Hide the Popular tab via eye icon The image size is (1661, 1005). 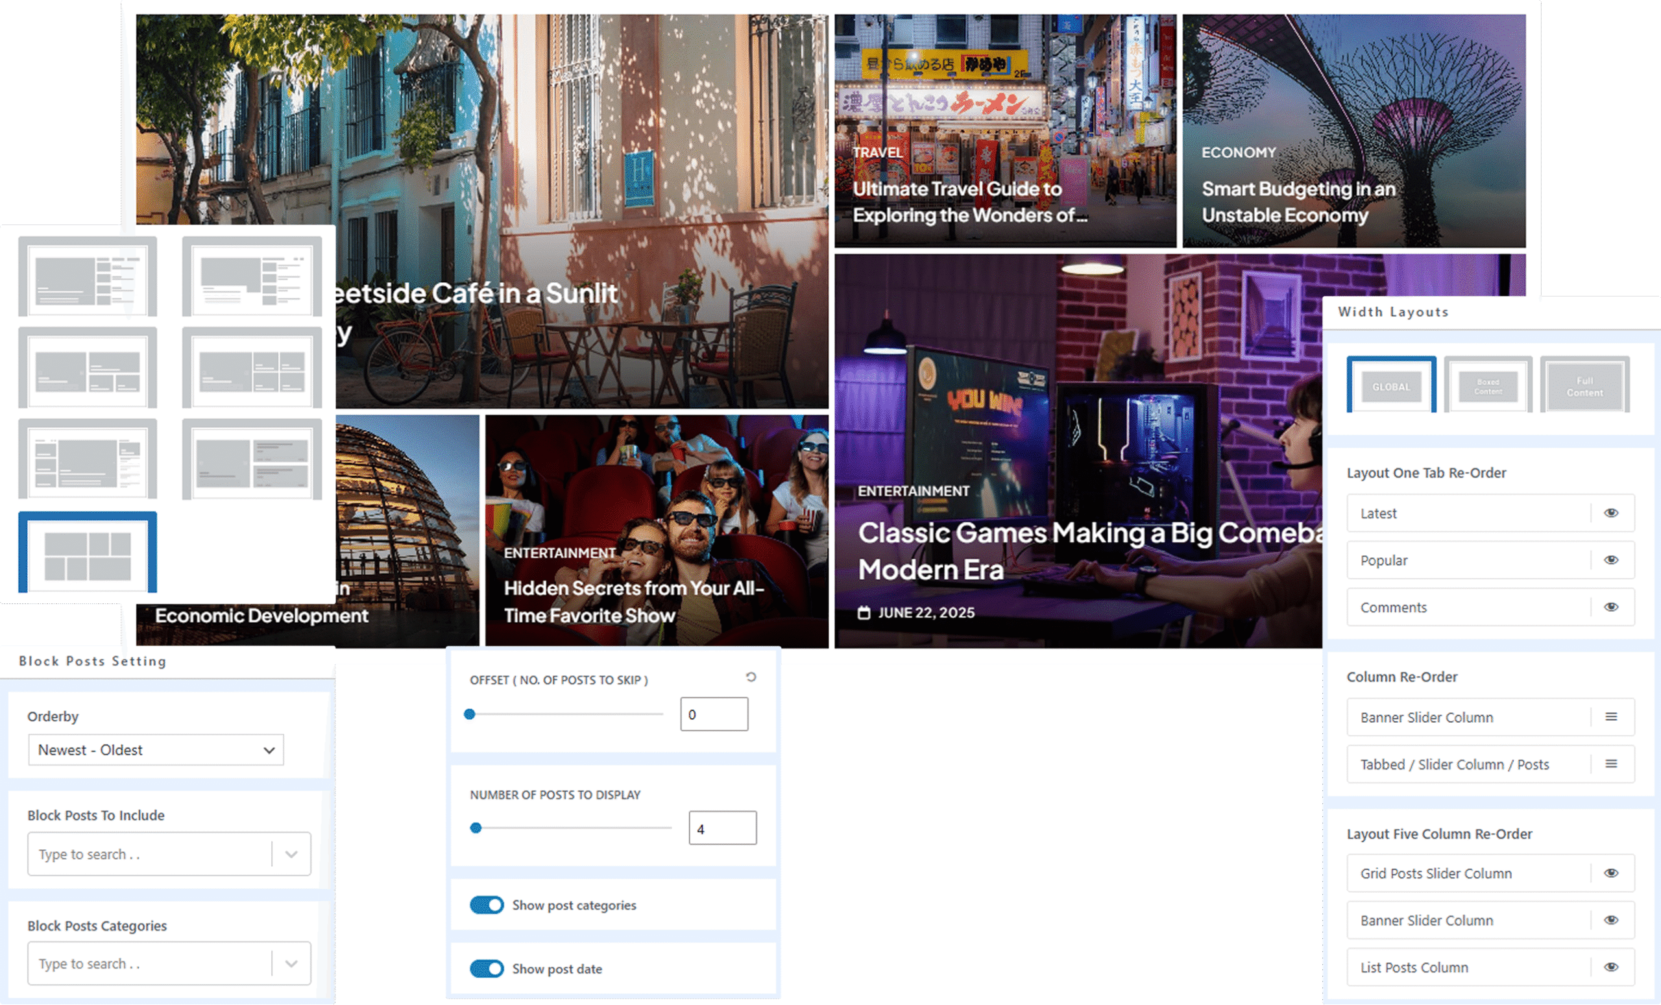[x=1611, y=560]
